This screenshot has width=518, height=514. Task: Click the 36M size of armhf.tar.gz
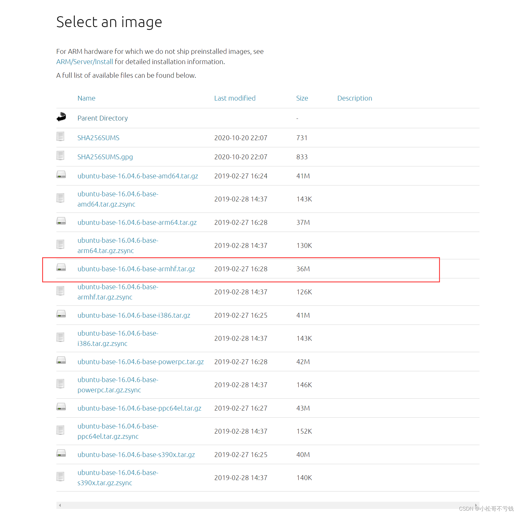pyautogui.click(x=303, y=269)
